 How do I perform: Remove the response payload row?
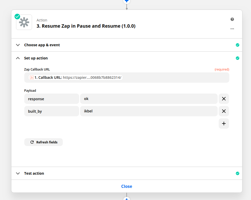pos(224,99)
